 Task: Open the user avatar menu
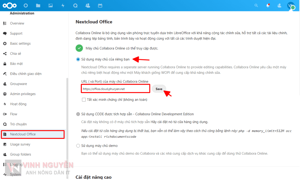click(x=290, y=5)
